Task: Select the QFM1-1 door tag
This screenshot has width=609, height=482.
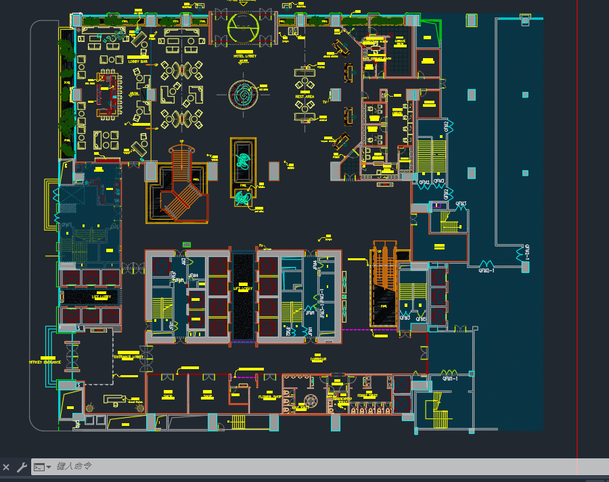Action: pos(450,379)
